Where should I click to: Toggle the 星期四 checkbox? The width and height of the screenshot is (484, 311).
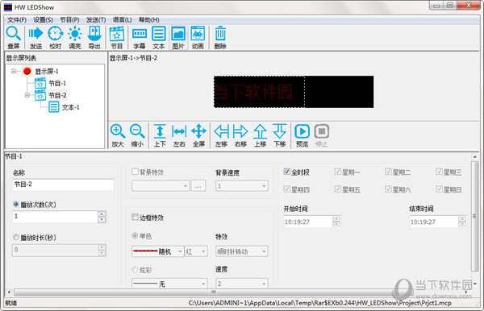pos(286,189)
